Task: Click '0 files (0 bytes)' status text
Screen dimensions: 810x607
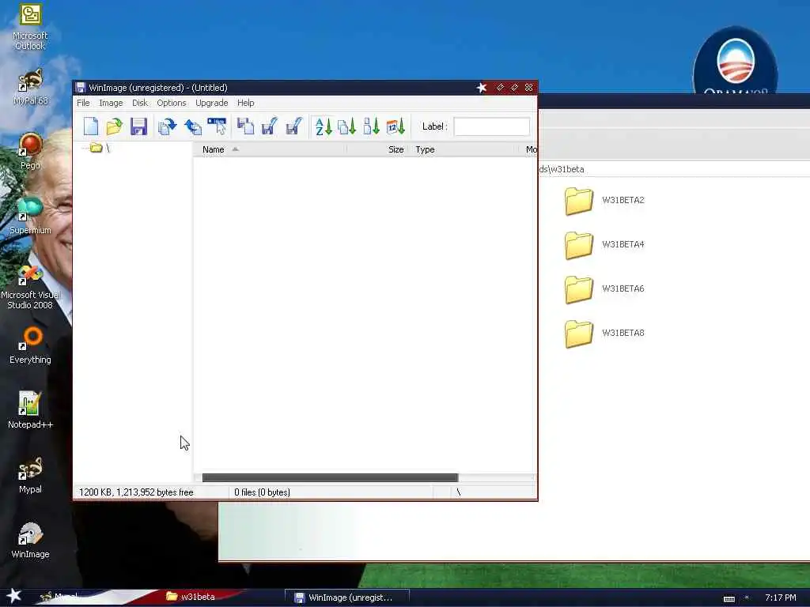Action: pos(262,492)
